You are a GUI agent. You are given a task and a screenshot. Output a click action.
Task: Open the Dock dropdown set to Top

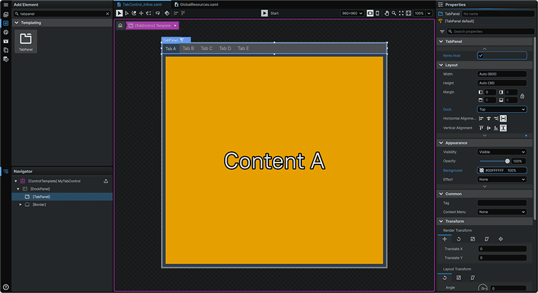[x=502, y=109]
